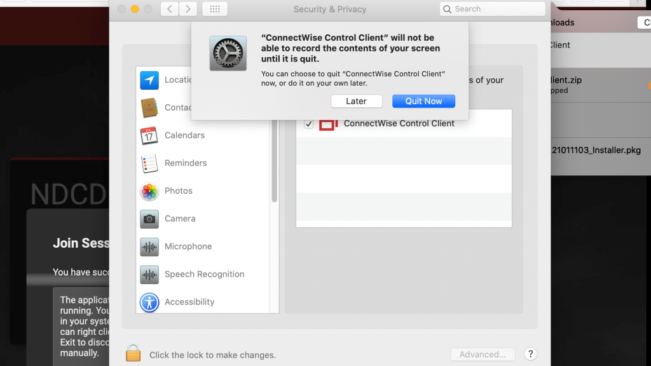
Task: Click the help question mark button
Action: click(531, 355)
